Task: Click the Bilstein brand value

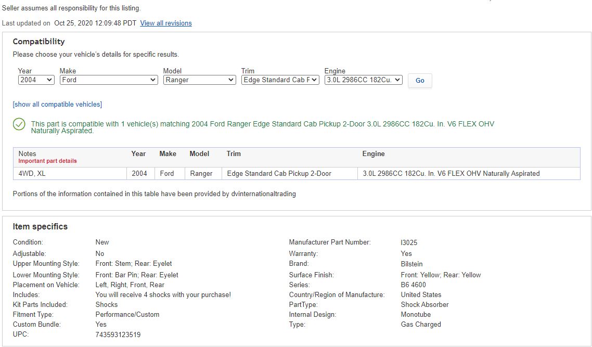Action: coord(411,264)
